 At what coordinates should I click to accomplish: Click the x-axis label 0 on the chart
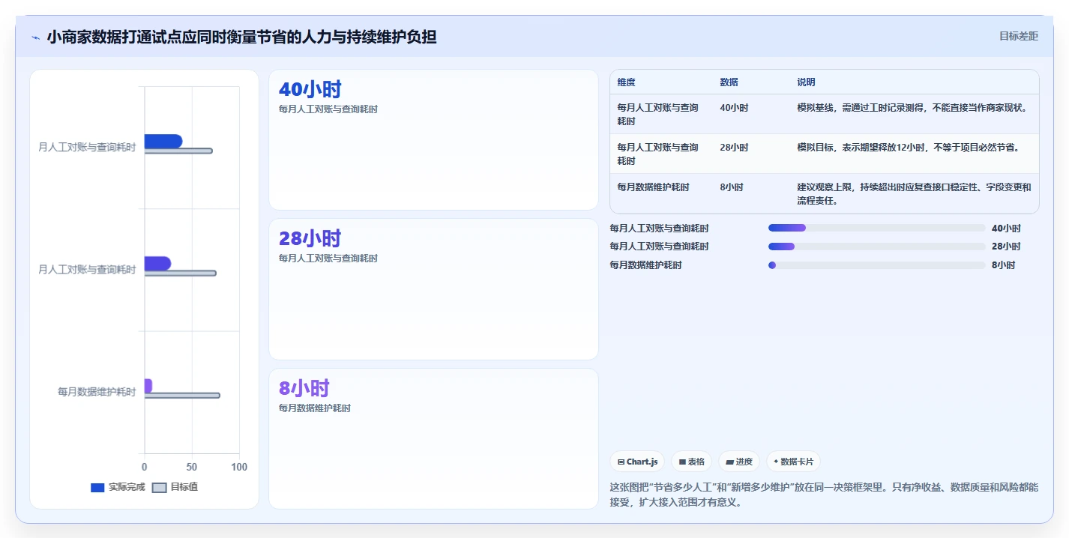(145, 468)
